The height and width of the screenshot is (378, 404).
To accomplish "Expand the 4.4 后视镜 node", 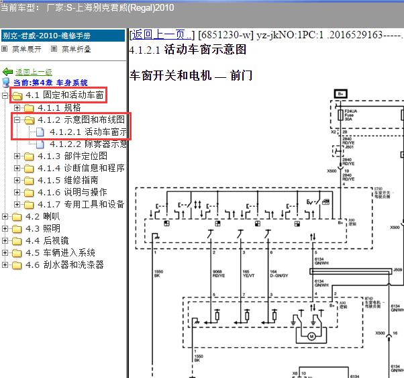I will 5,241.
